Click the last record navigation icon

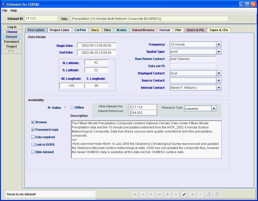point(159,195)
